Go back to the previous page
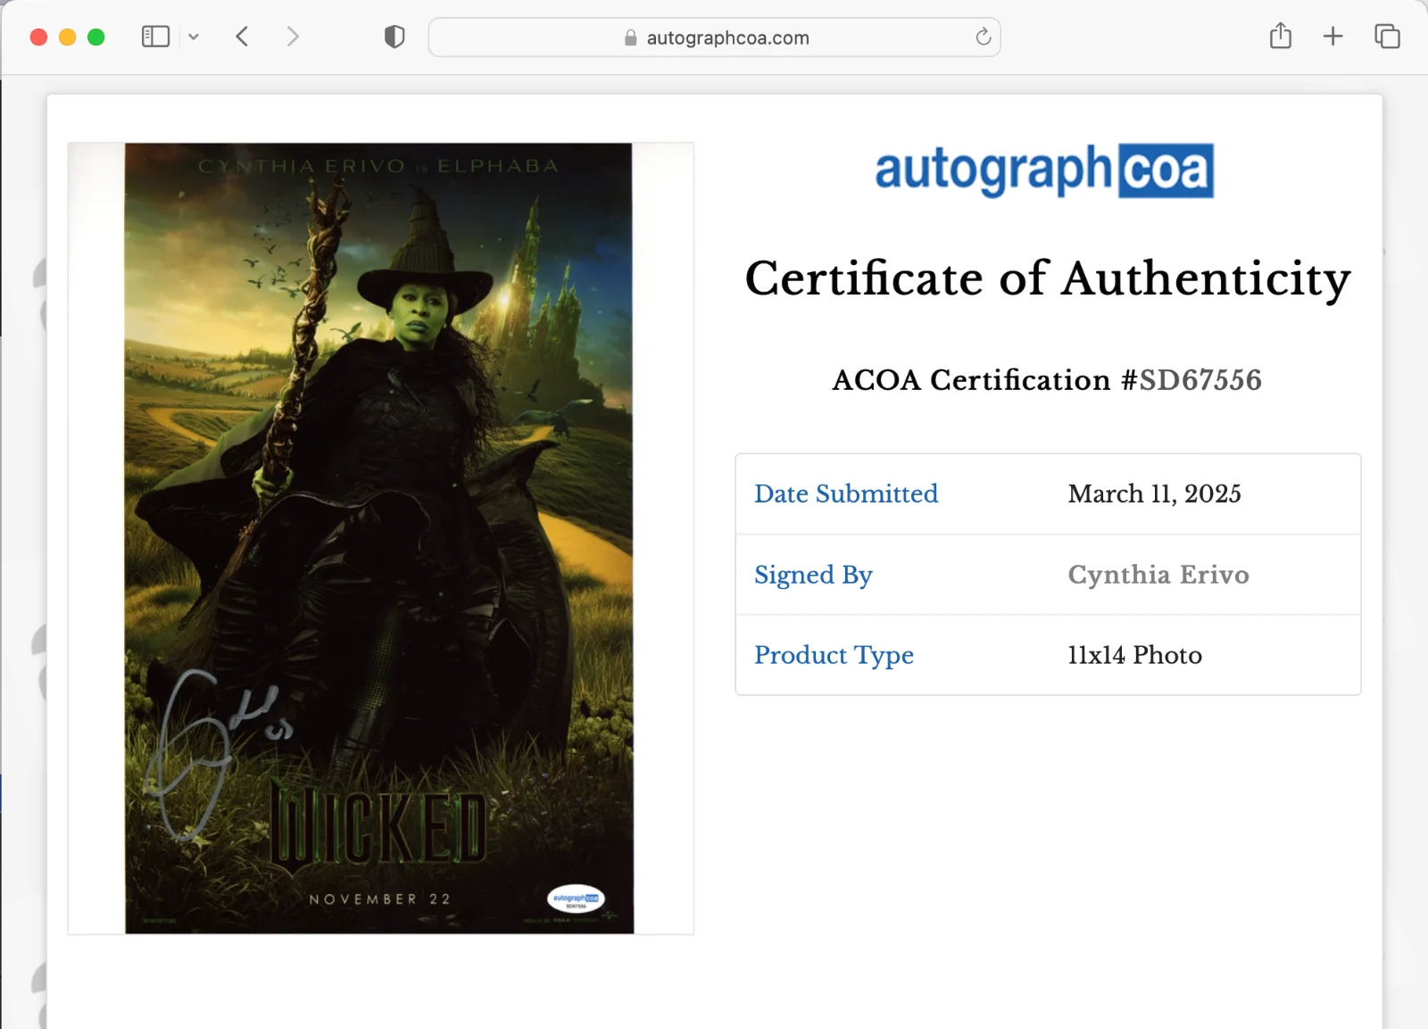The image size is (1428, 1029). tap(242, 37)
